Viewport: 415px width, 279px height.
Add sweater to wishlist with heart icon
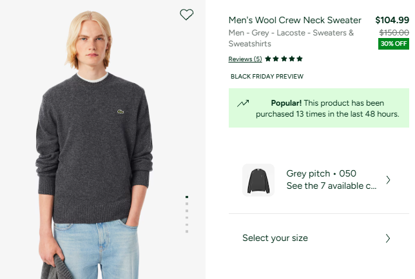pos(186,15)
